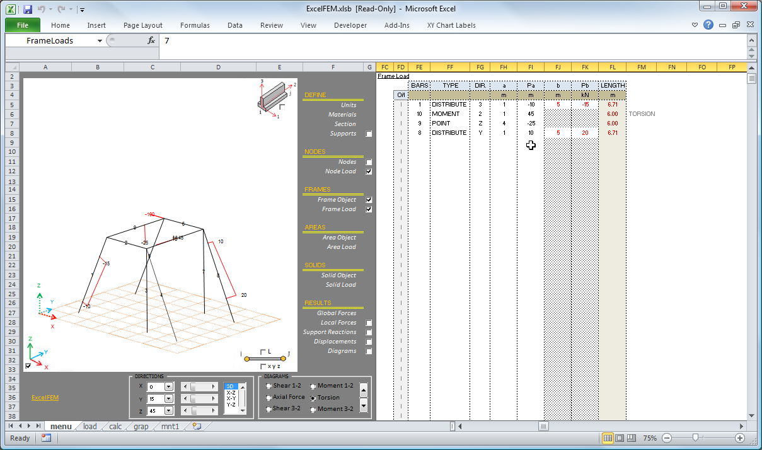The width and height of the screenshot is (762, 450).
Task: Toggle the Nodes checkbox
Action: (369, 162)
